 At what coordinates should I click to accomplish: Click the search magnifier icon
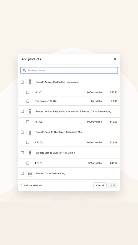point(24,71)
